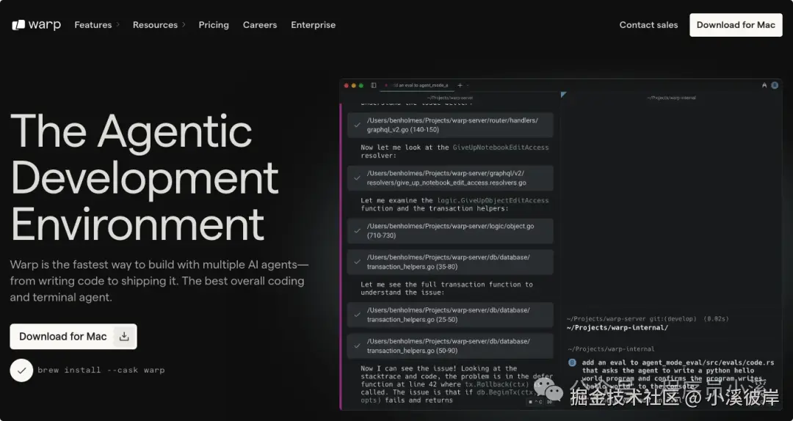This screenshot has width=793, height=421.
Task: Click the ~/Projects/warp-internal/ command line
Action: (618, 328)
